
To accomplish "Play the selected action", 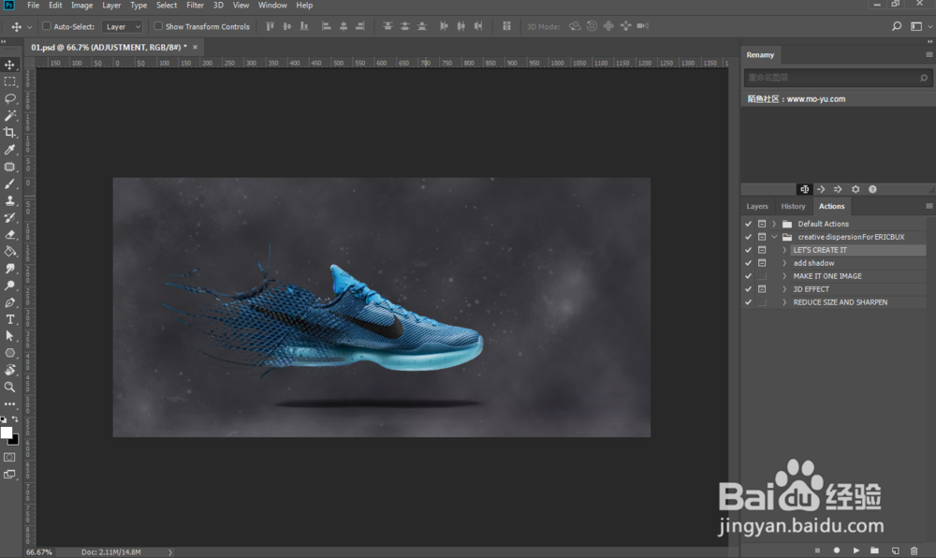I will coord(856,551).
